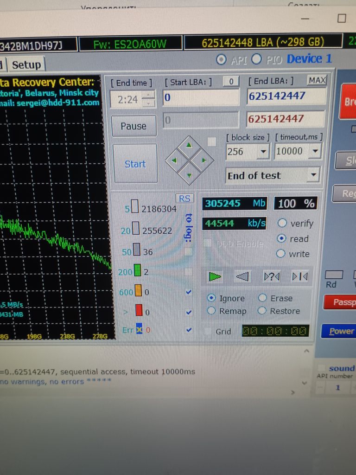Click the diamond right arrow navigation
Image resolution: width=356 pixels, height=475 pixels.
coord(204,160)
